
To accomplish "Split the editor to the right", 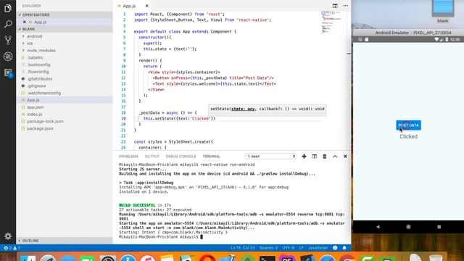I will pyautogui.click(x=335, y=6).
